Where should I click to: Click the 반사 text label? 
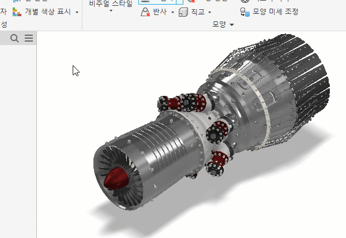160,12
